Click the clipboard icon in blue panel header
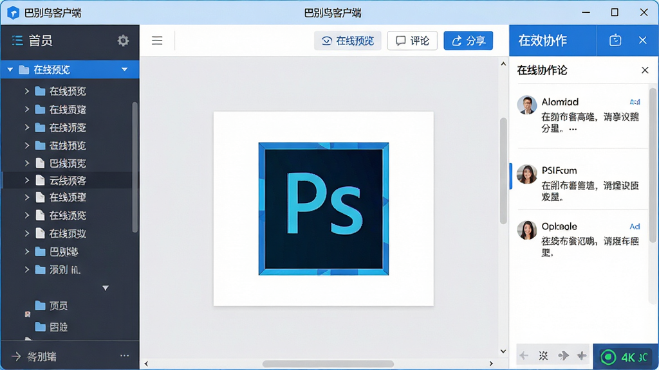Screen dimensions: 659x370 click(x=615, y=40)
